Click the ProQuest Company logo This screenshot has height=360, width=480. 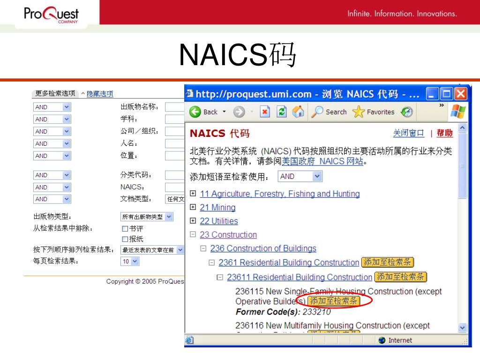coord(51,15)
